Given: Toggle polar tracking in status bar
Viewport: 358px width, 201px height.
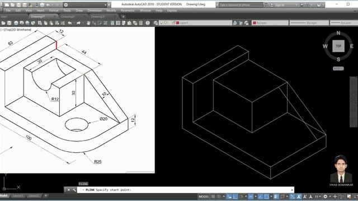Looking at the screenshot, I should coord(242,197).
